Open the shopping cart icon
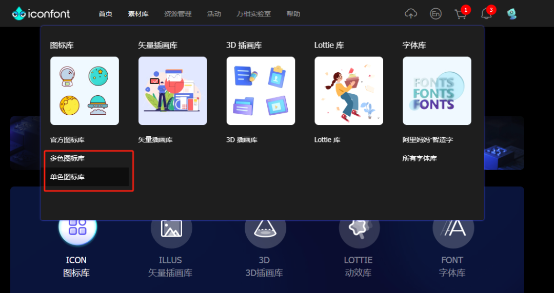Screen dimensions: 554x293 pos(460,14)
